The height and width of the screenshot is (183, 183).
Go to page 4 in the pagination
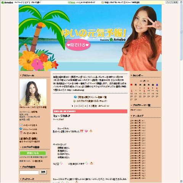coord(85,106)
